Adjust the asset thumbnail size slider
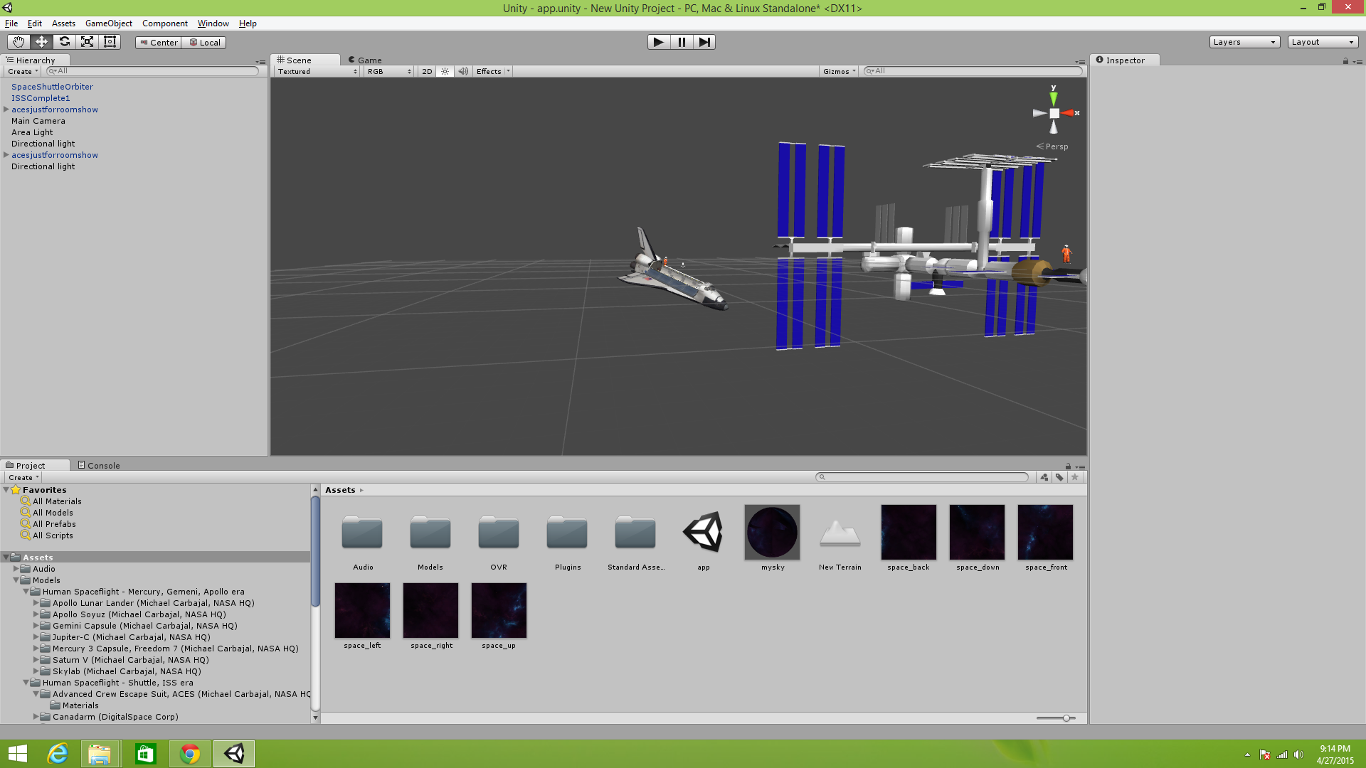 point(1066,718)
